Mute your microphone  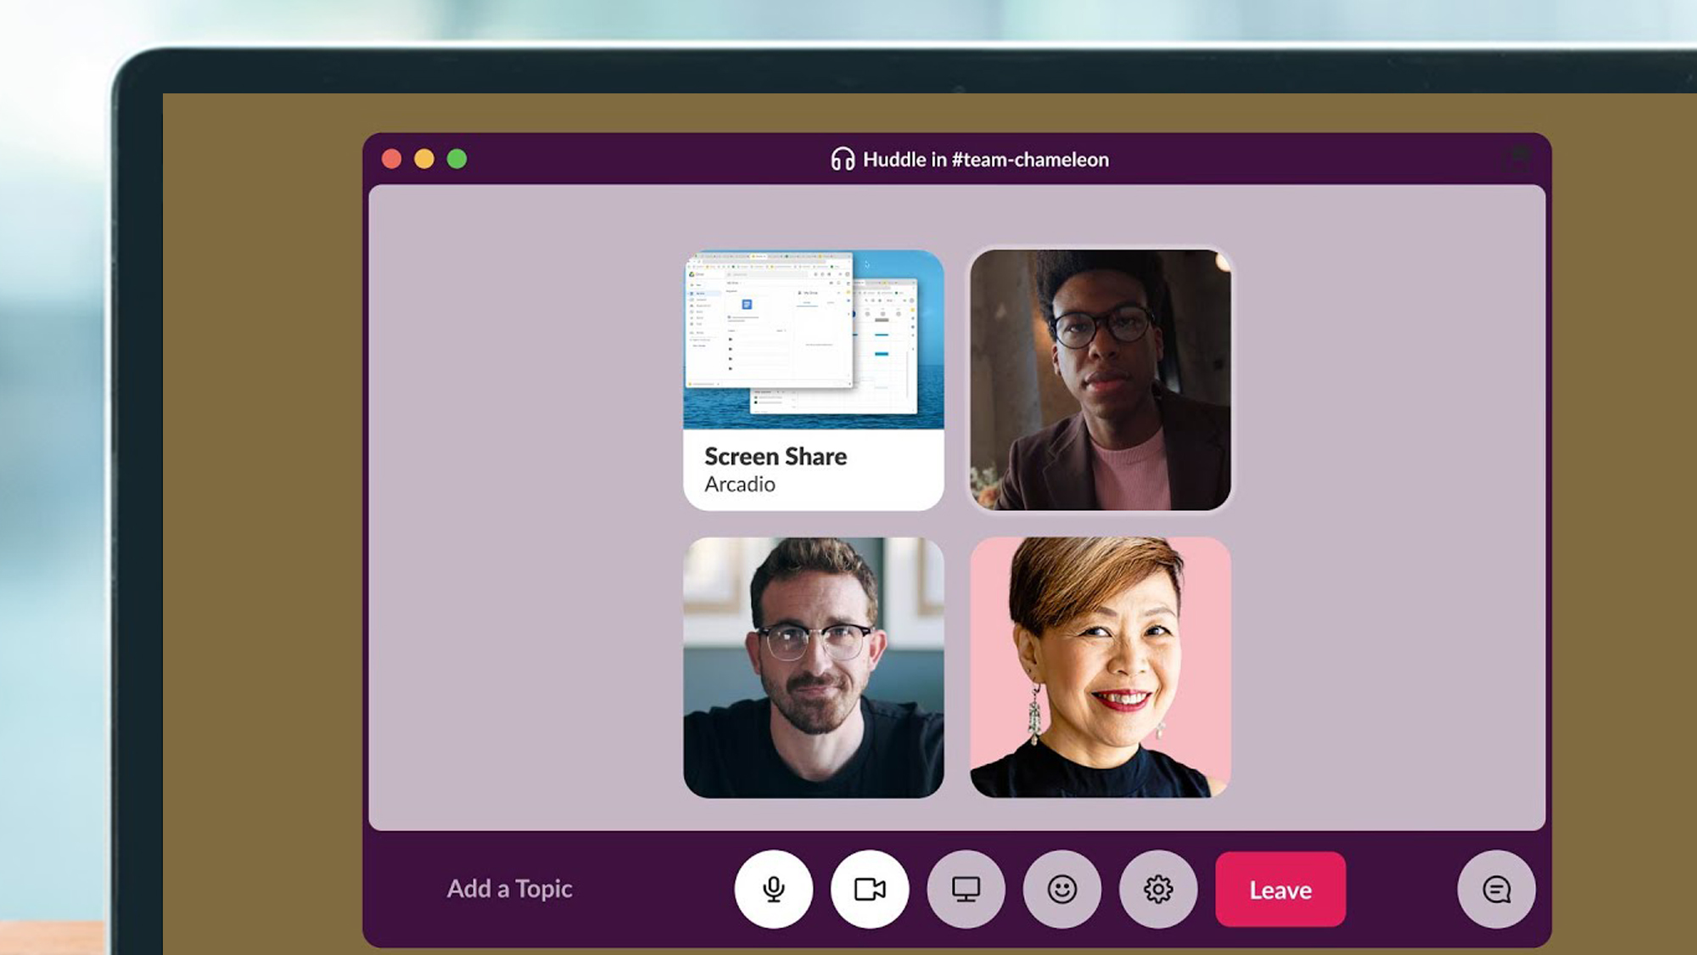click(x=774, y=888)
